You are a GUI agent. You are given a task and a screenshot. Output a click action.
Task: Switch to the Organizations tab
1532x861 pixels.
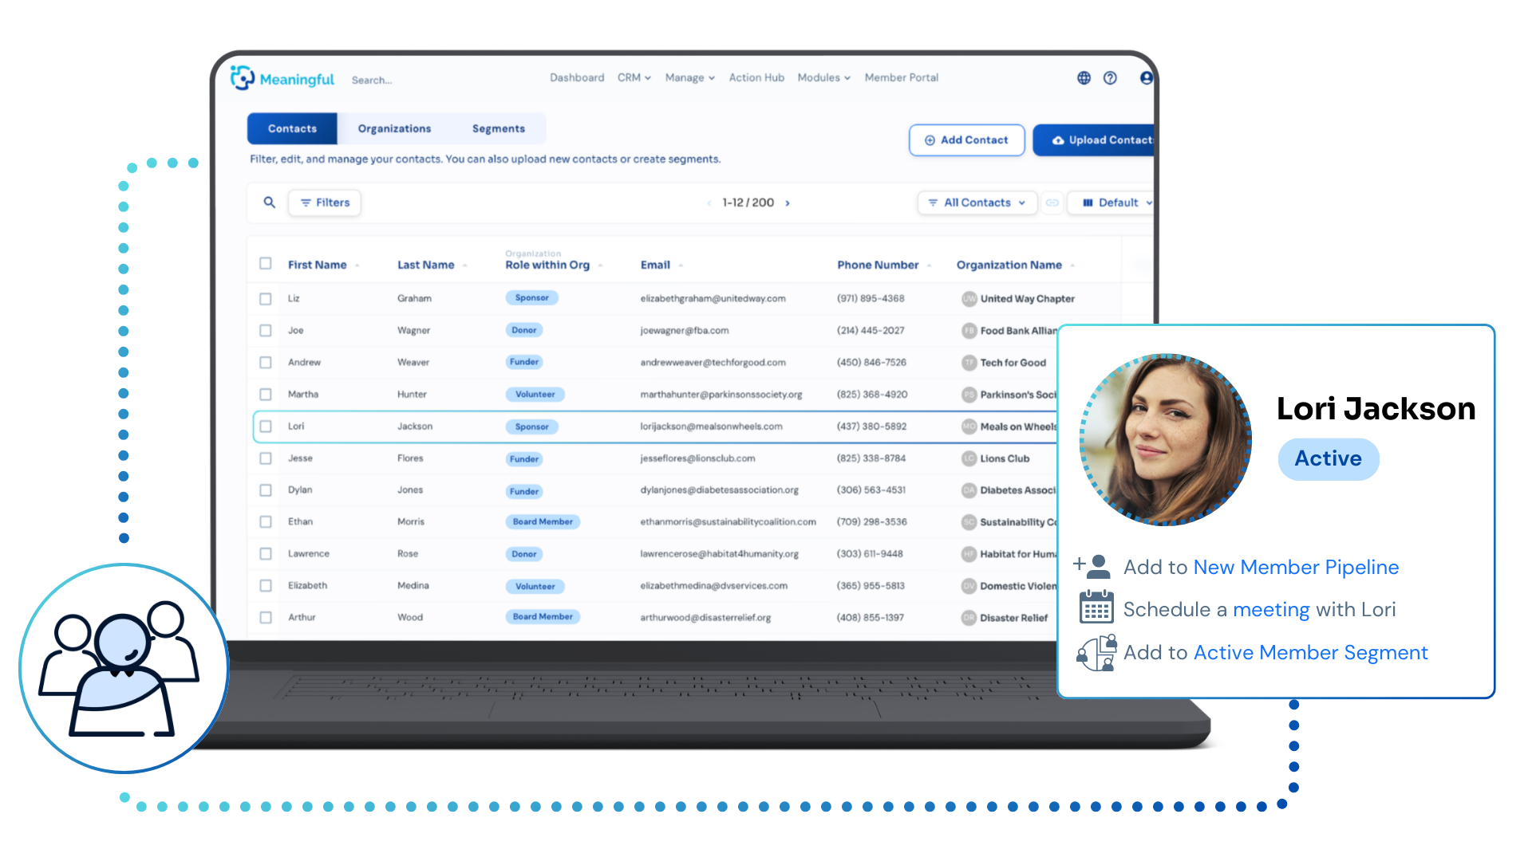394,128
